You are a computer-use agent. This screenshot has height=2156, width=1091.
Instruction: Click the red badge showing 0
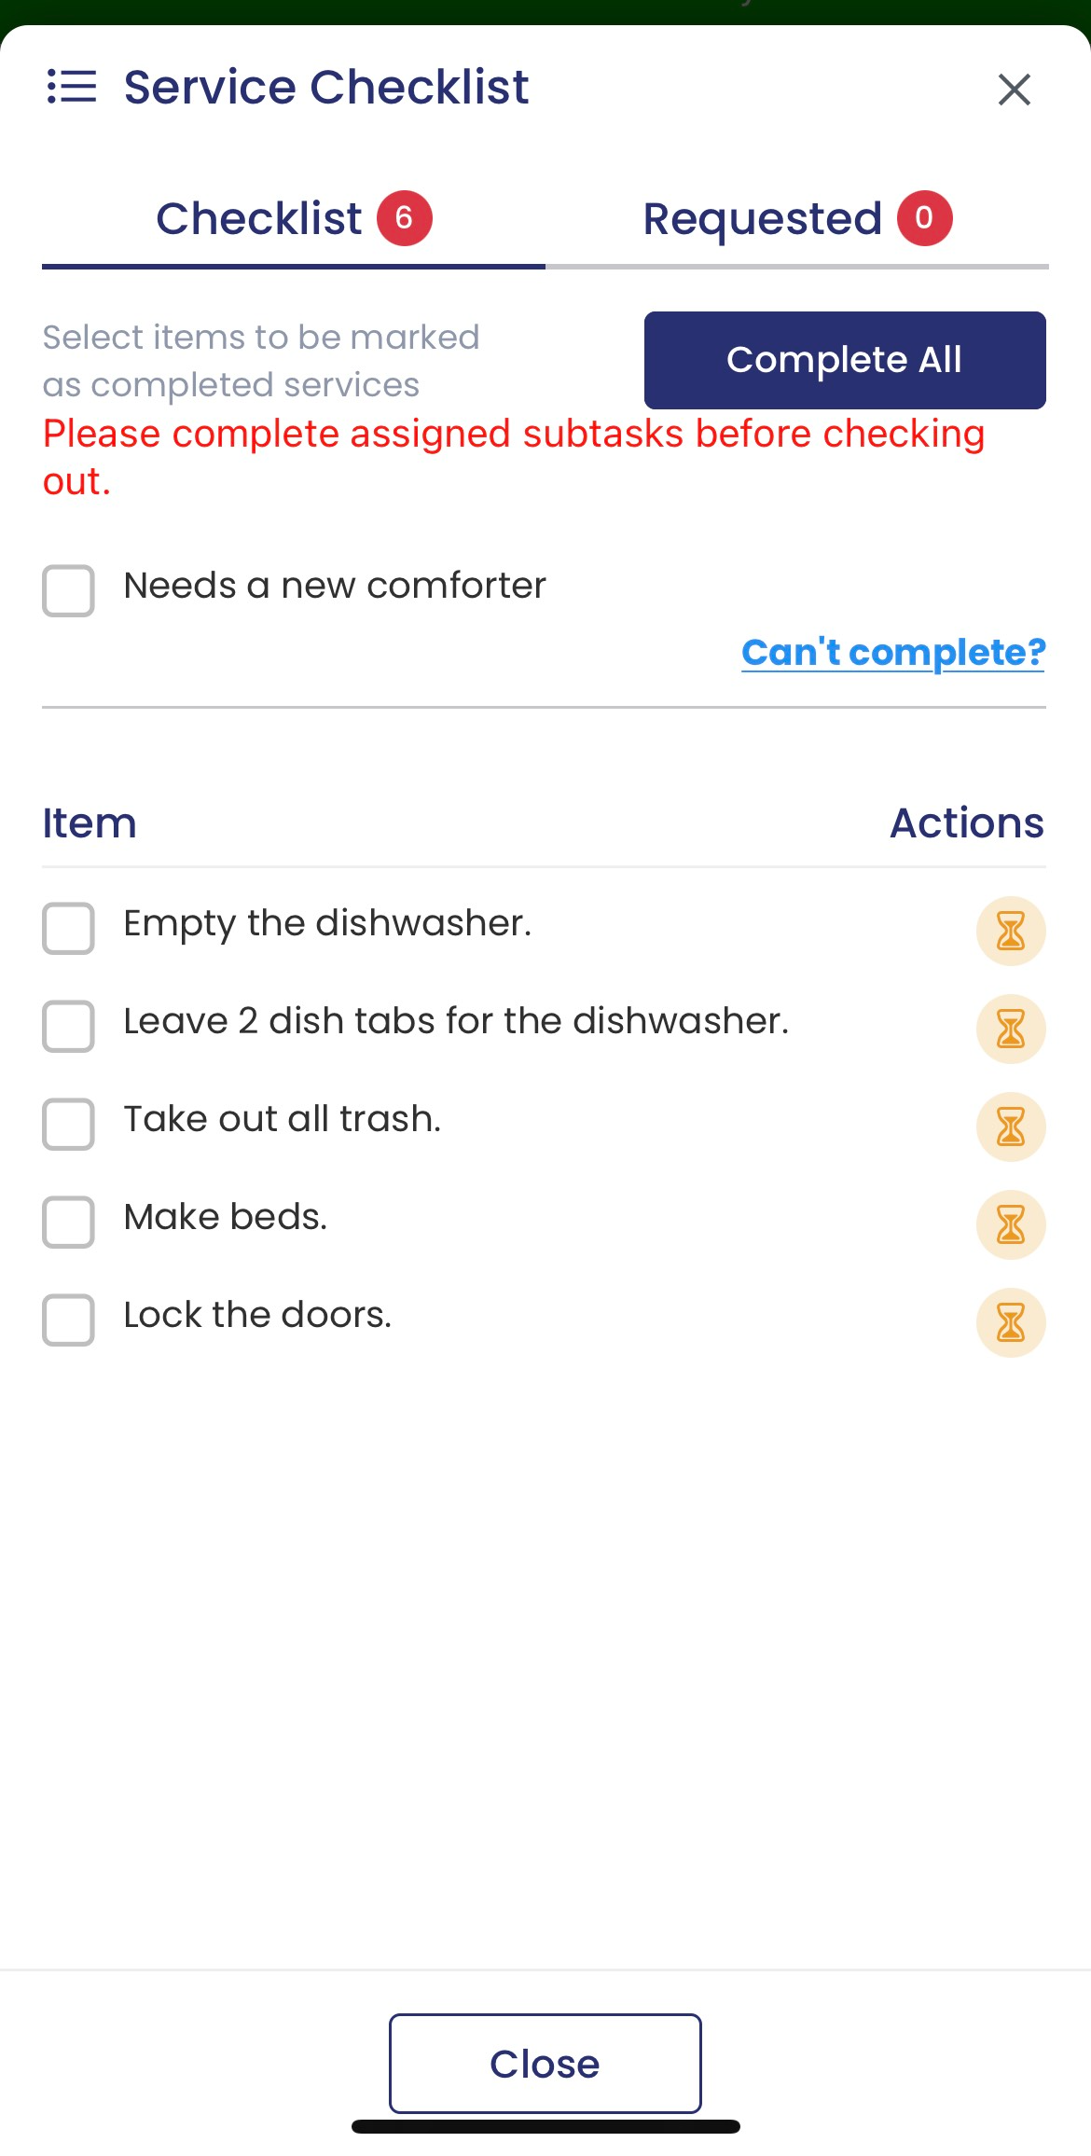coord(924,217)
